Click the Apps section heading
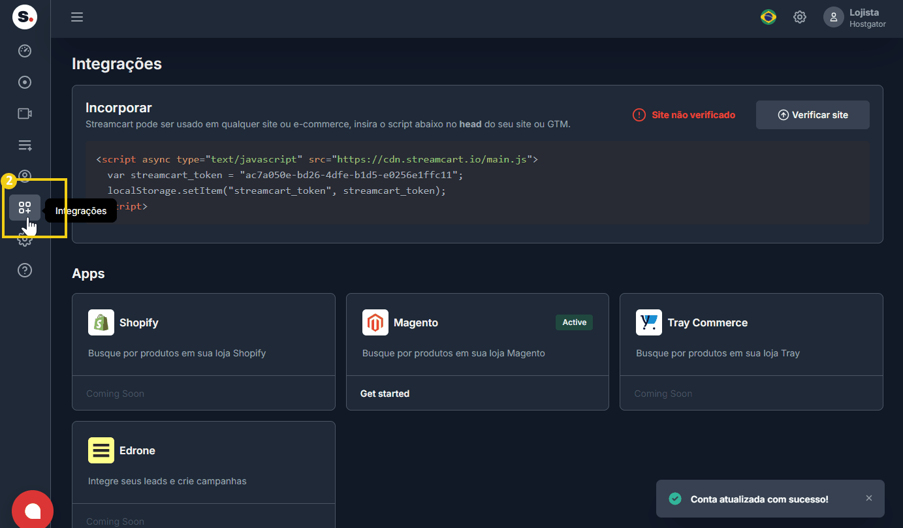 88,273
